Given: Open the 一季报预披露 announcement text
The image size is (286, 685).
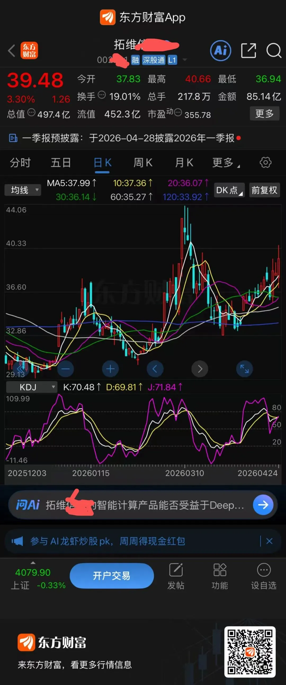Looking at the screenshot, I should (x=128, y=138).
